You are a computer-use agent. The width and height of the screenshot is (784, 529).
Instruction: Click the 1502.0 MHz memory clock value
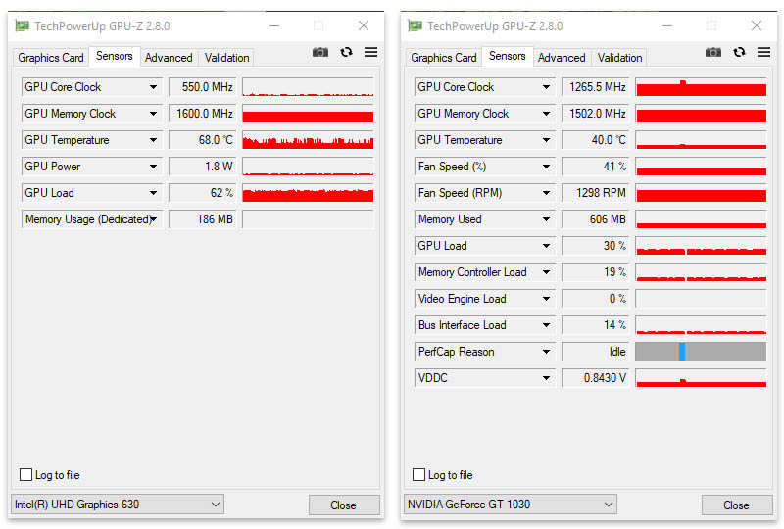(596, 114)
